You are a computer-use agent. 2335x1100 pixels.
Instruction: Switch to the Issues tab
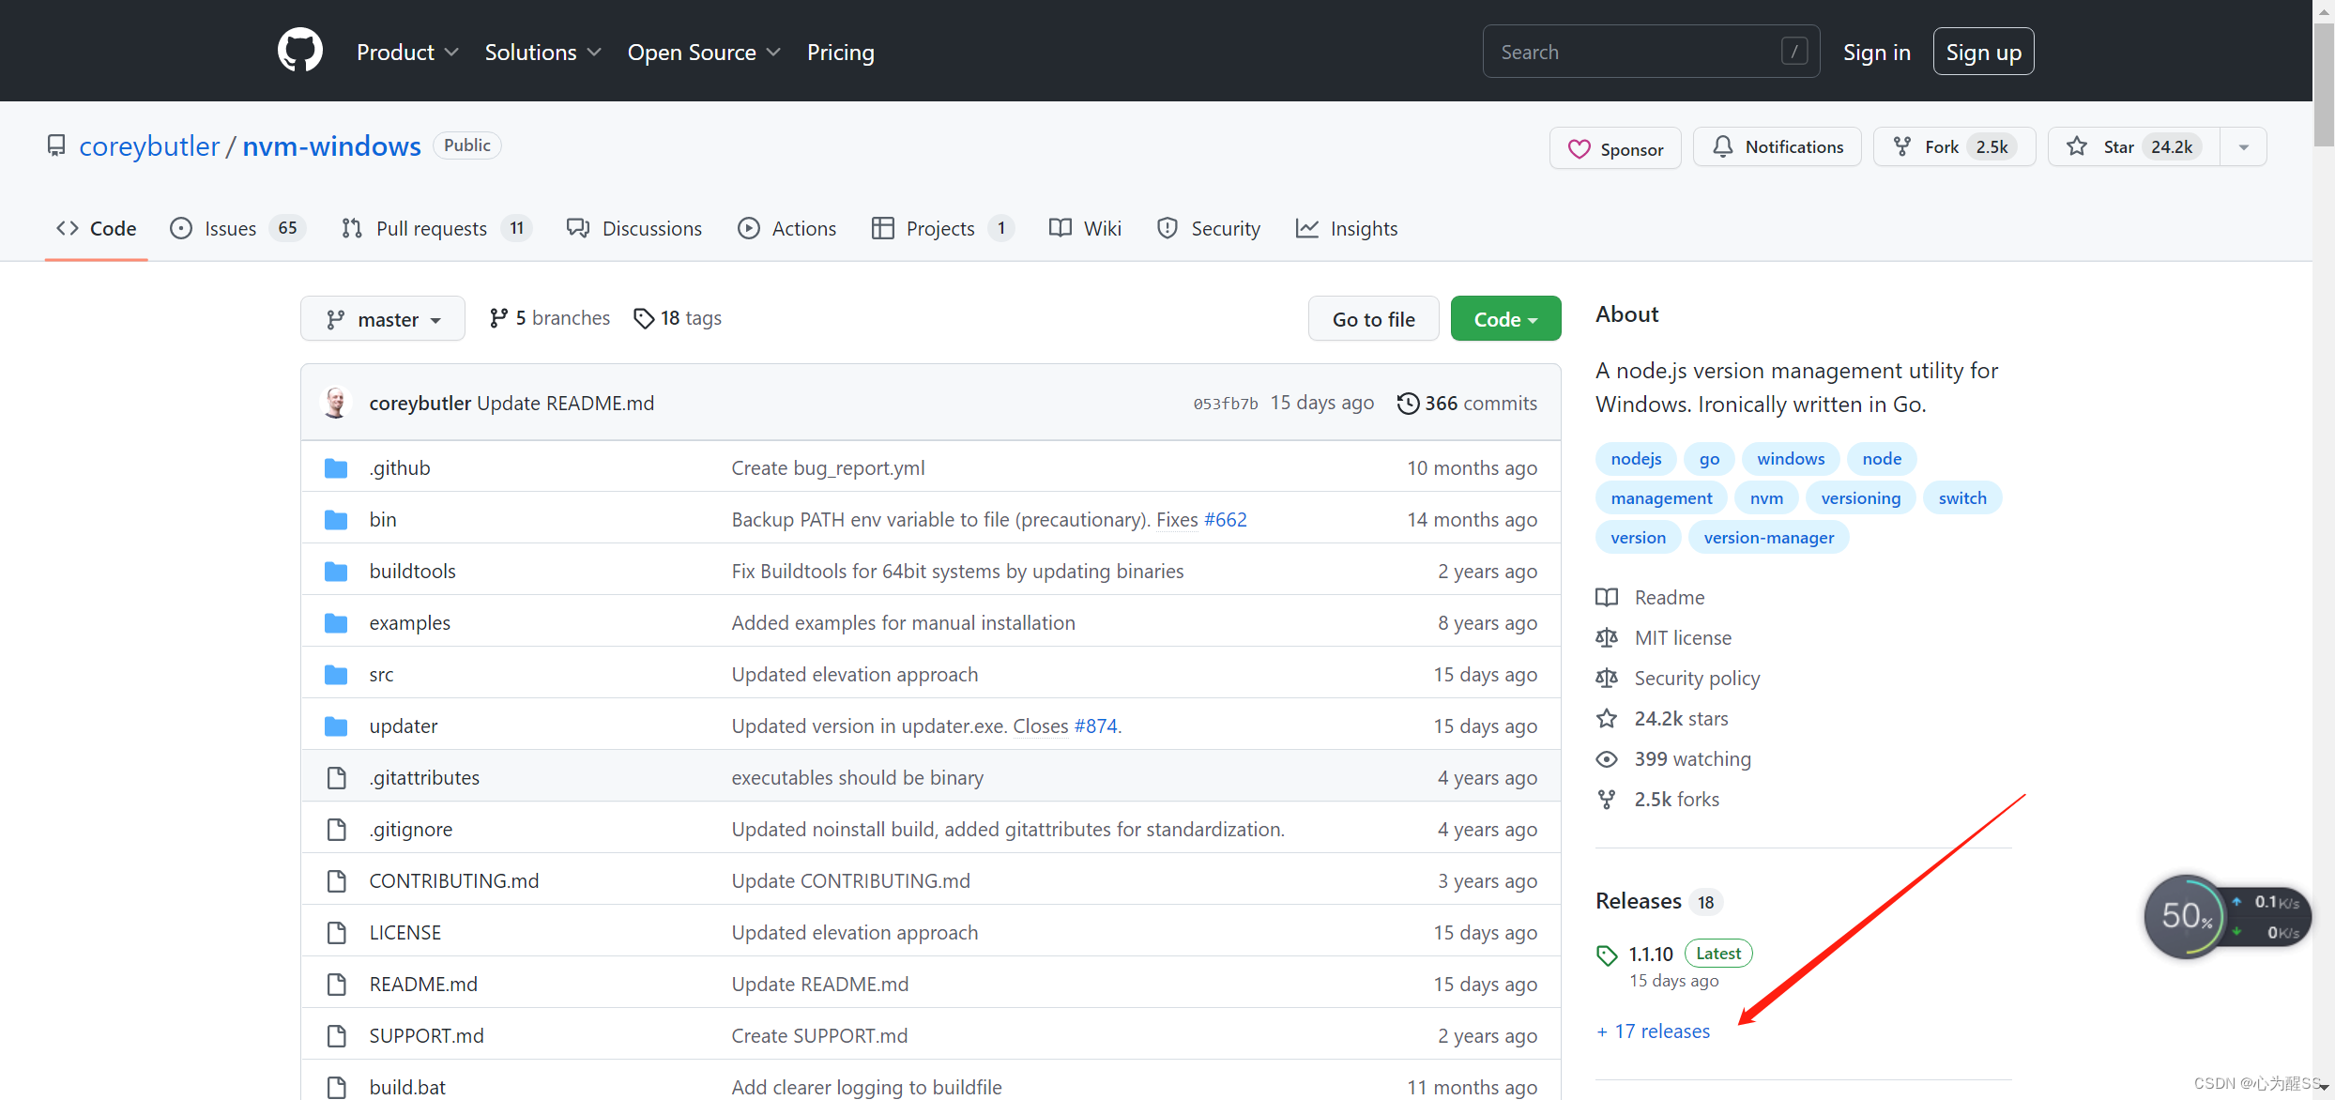point(237,228)
